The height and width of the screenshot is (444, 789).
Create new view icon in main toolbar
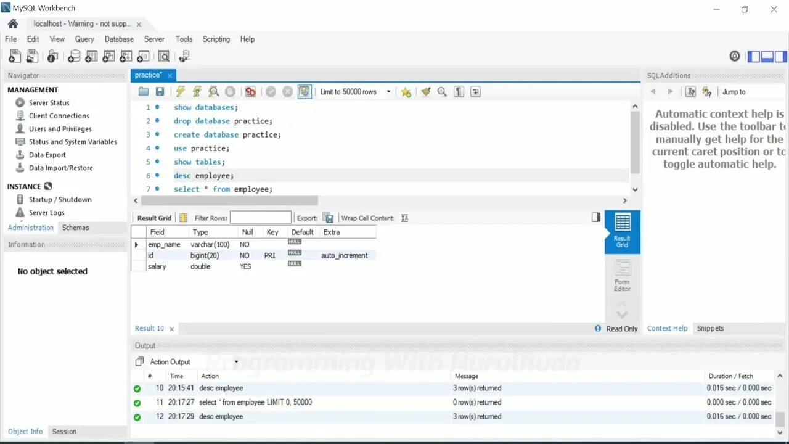(108, 57)
